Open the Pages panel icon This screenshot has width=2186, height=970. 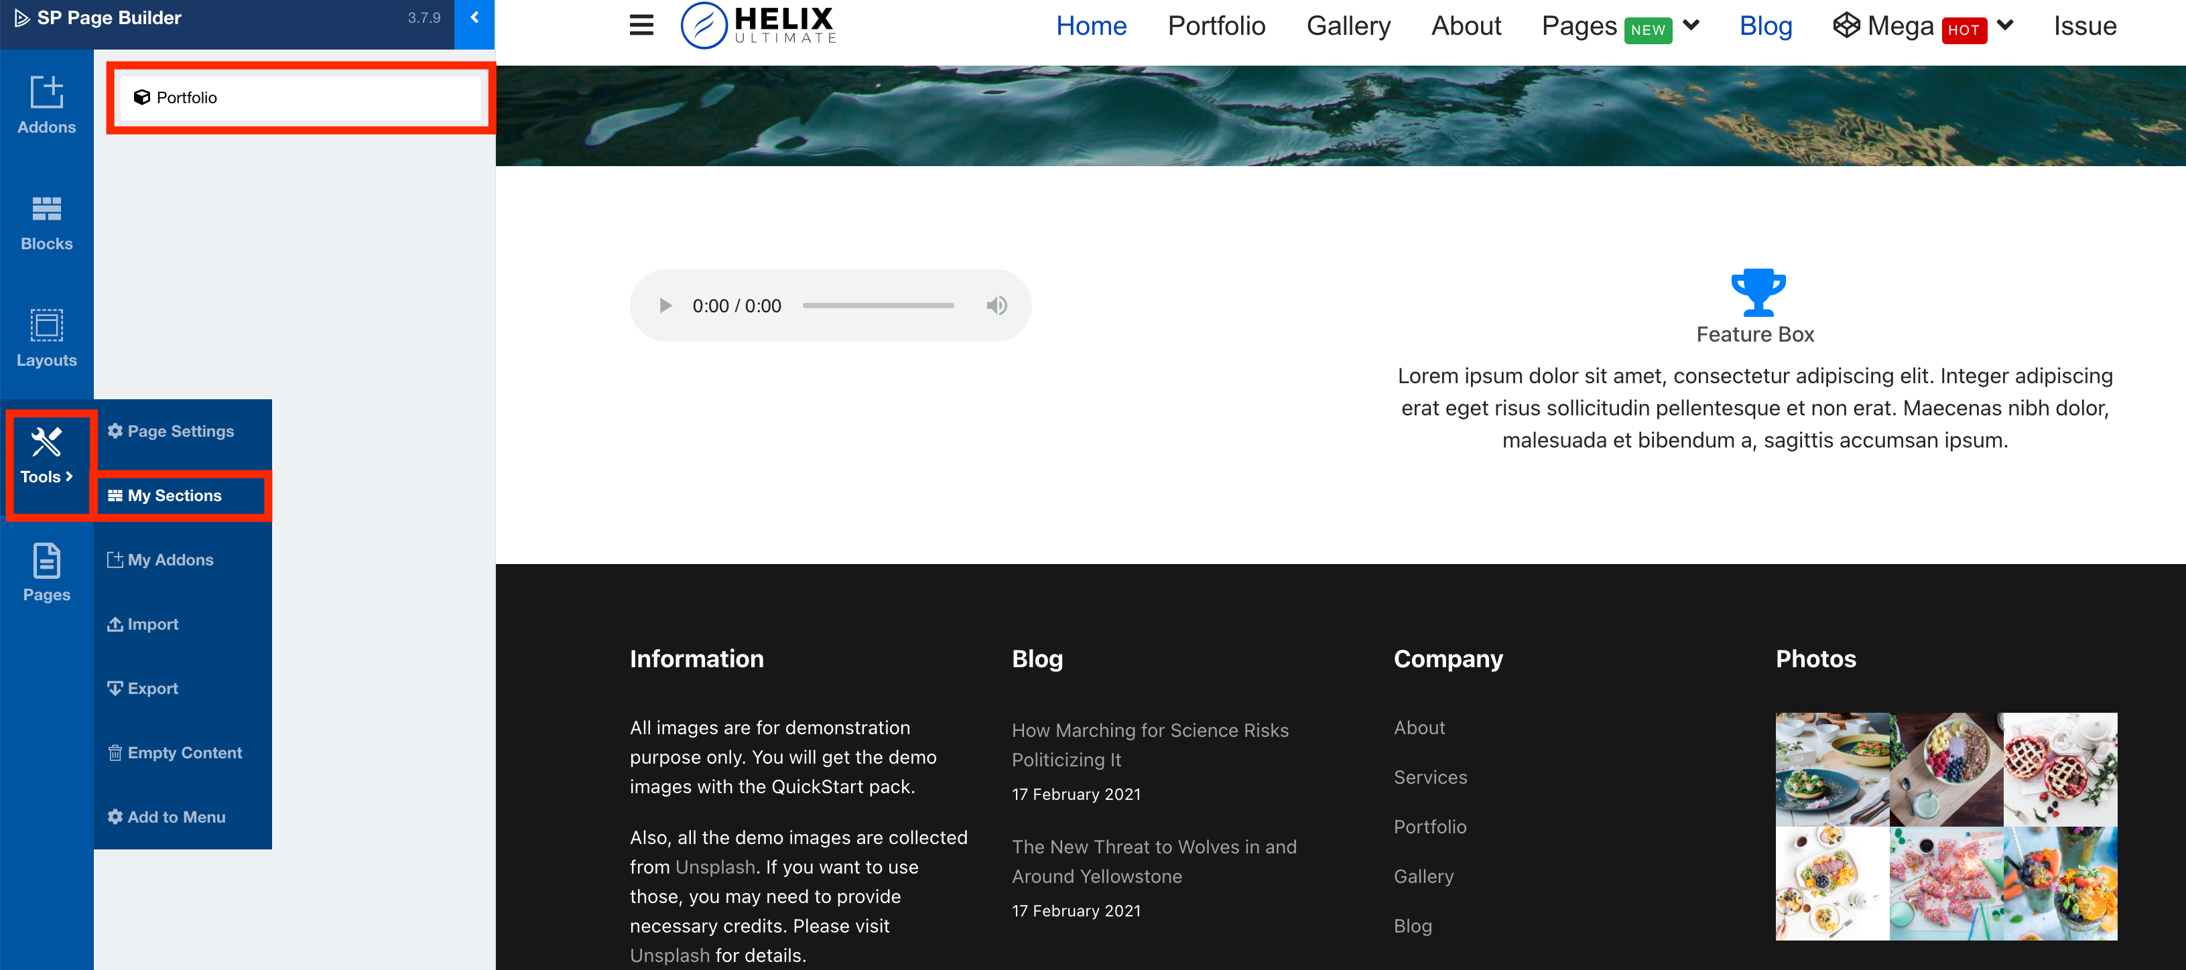pyautogui.click(x=47, y=572)
